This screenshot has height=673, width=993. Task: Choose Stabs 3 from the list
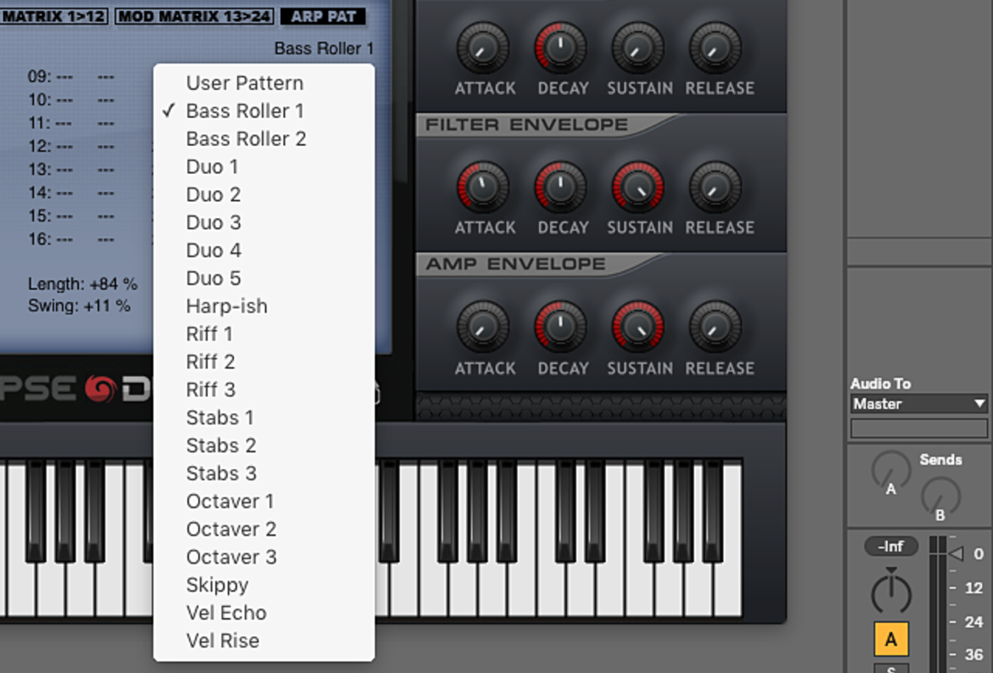click(264, 473)
